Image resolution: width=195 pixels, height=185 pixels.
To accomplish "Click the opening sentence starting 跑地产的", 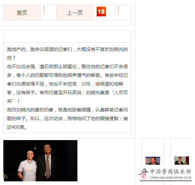I will (x=67, y=54).
